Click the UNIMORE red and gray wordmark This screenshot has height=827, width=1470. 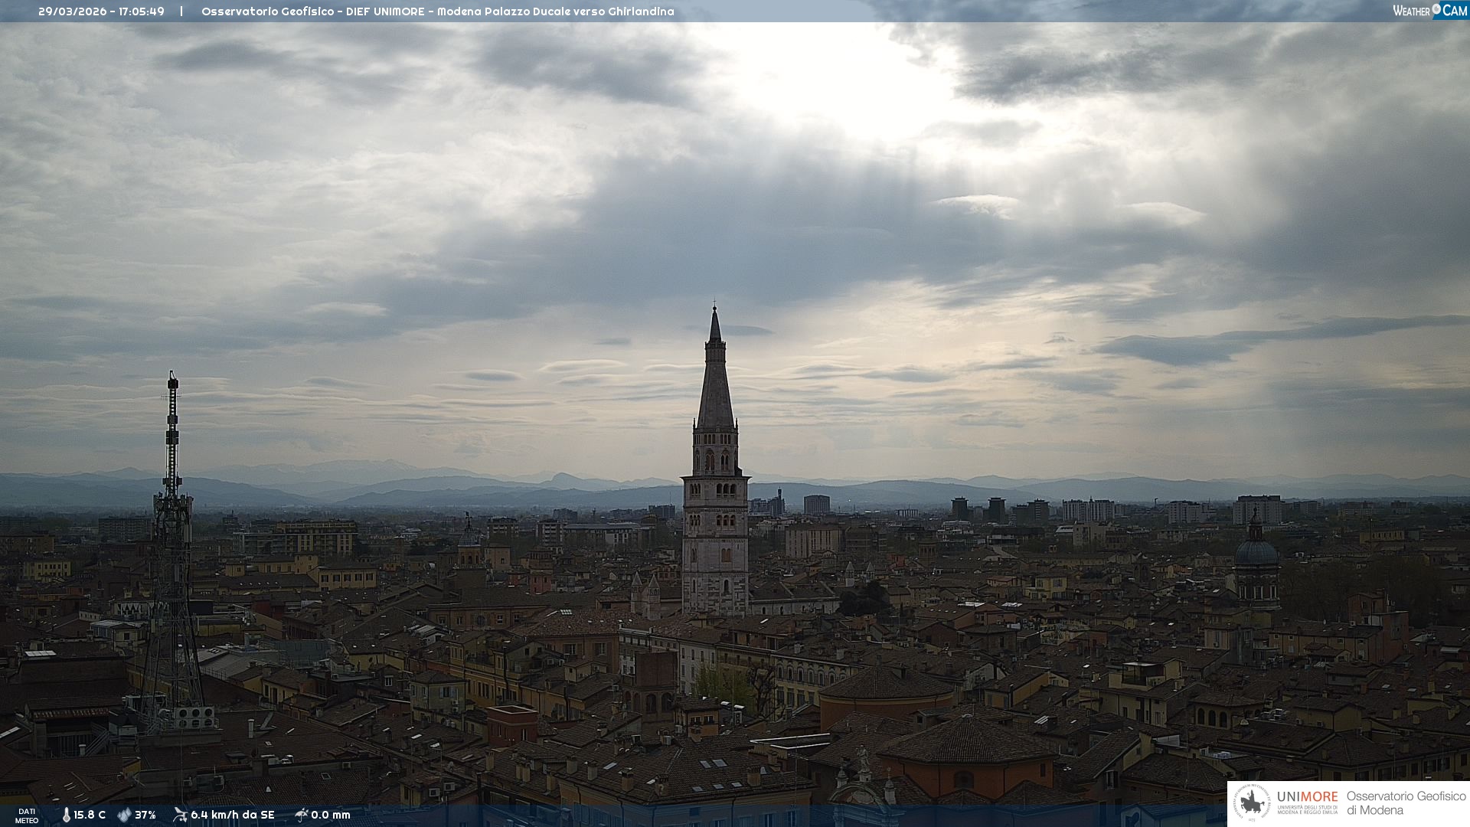1307,796
